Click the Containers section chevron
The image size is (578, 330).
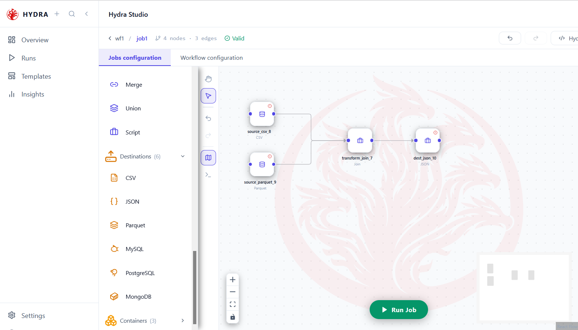183,321
